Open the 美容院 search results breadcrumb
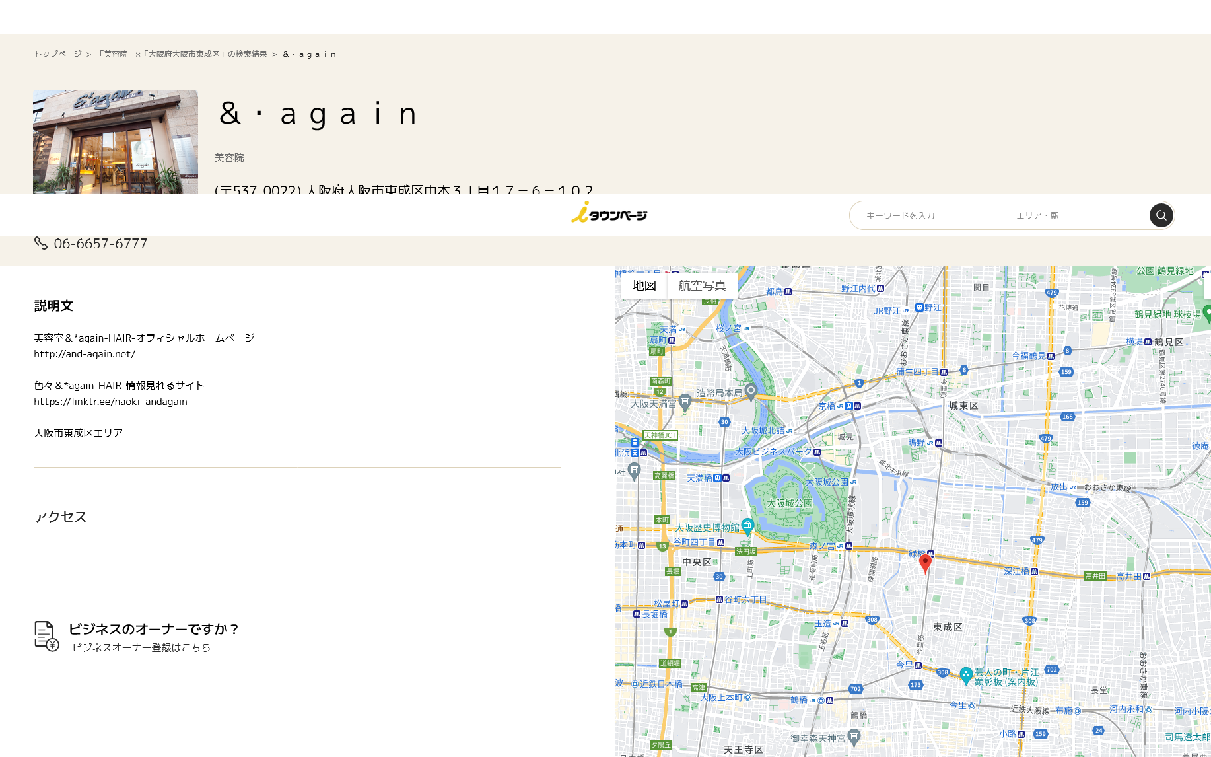Image resolution: width=1211 pixels, height=757 pixels. tap(182, 54)
